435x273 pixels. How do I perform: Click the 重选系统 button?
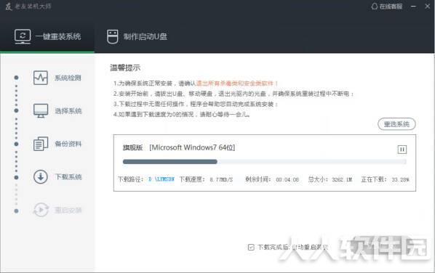pos(396,124)
